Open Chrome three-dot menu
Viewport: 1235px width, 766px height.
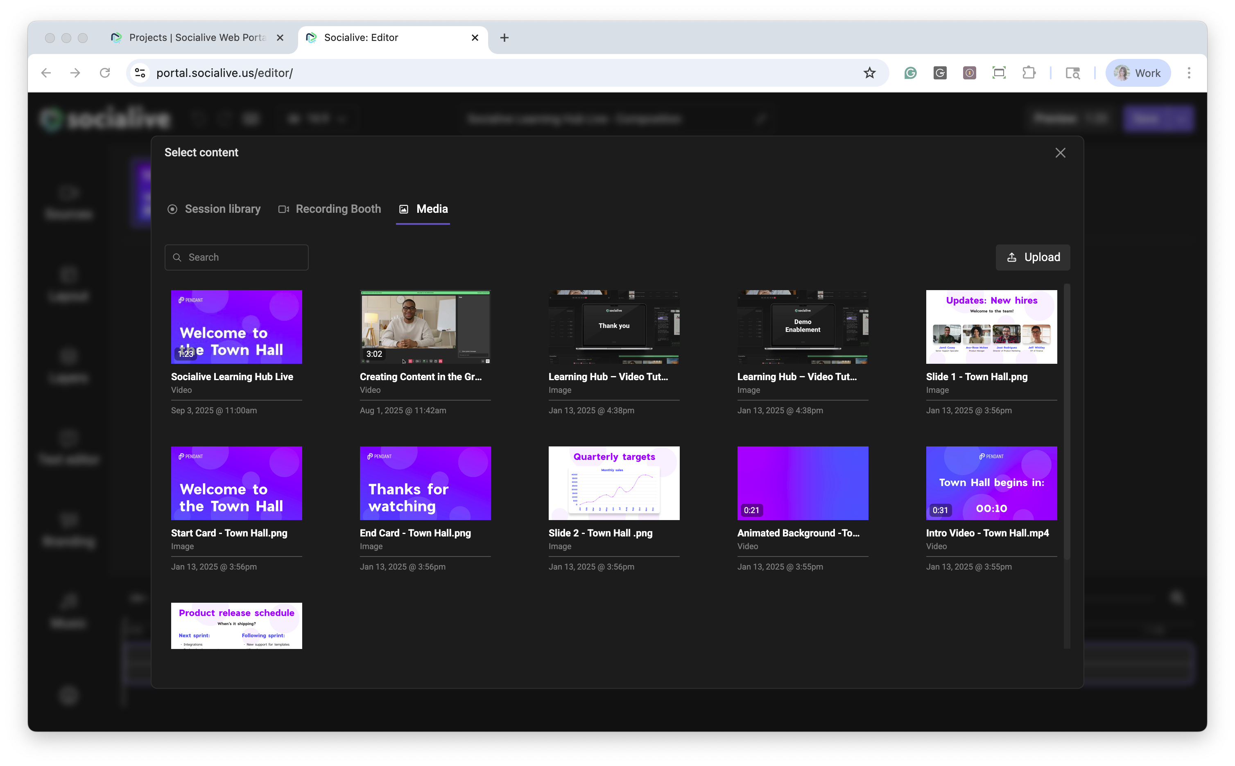(x=1188, y=73)
